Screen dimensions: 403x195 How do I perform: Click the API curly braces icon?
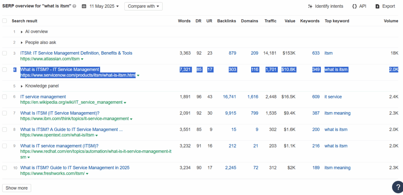(x=355, y=6)
